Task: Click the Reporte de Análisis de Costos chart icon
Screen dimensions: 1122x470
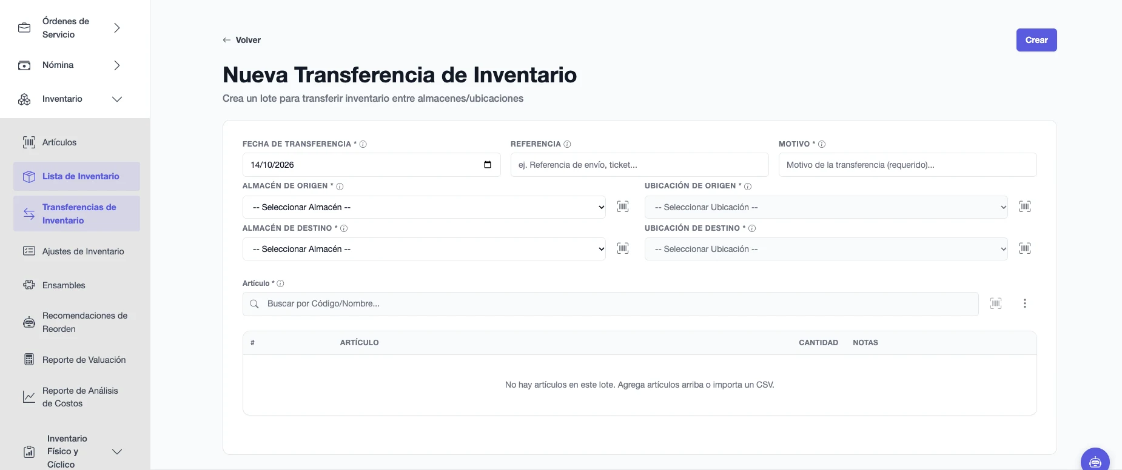Action: (x=29, y=397)
